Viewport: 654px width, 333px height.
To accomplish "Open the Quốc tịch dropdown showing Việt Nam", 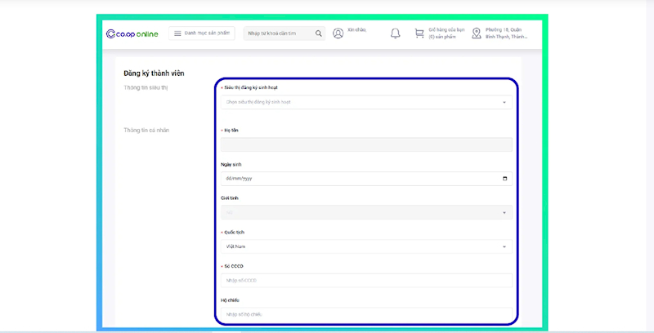I will click(x=504, y=246).
